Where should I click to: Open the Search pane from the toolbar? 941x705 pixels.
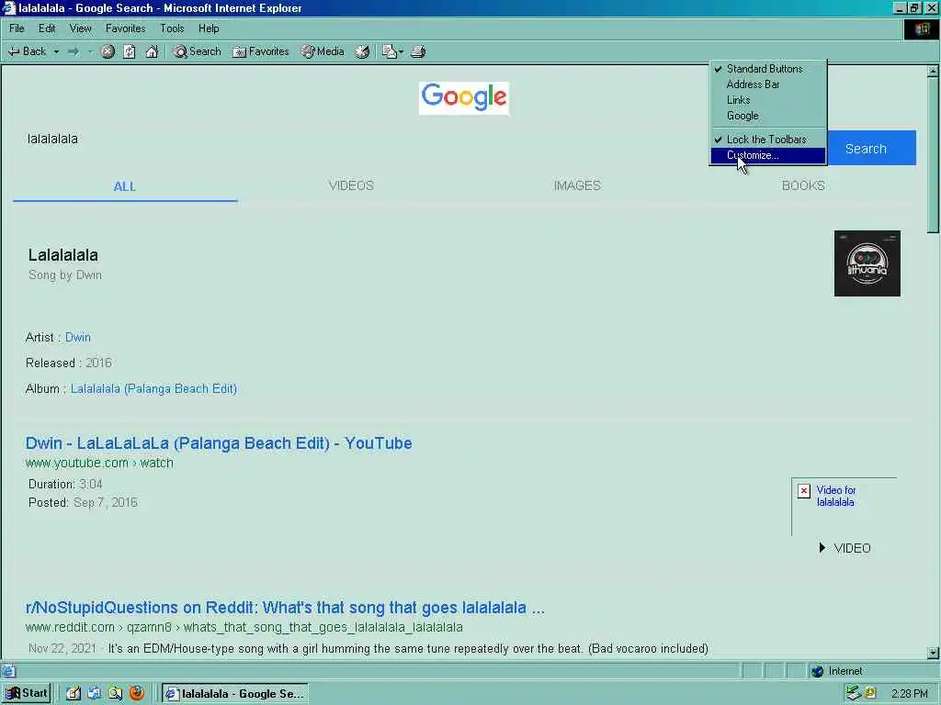[x=197, y=51]
